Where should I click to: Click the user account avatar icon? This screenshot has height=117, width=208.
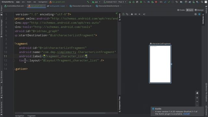click(x=206, y=2)
